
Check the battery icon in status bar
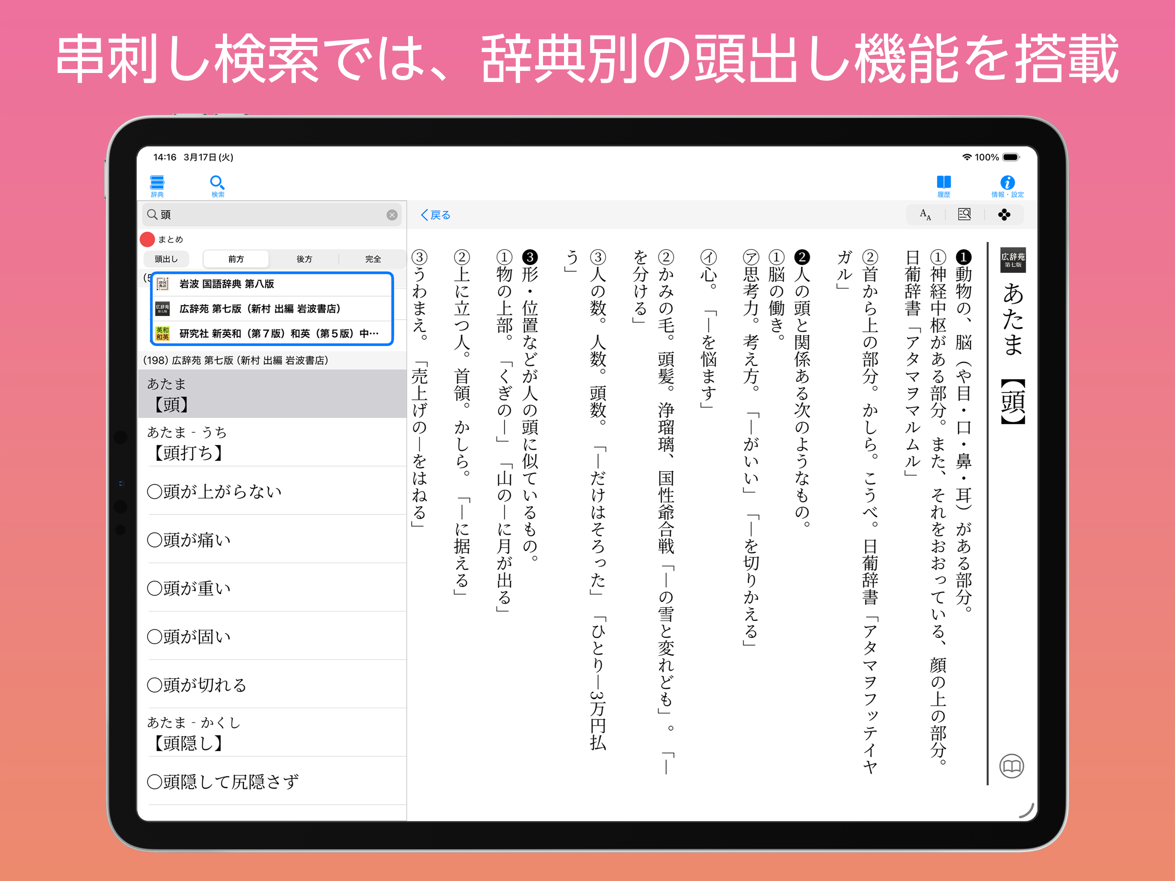(1011, 157)
